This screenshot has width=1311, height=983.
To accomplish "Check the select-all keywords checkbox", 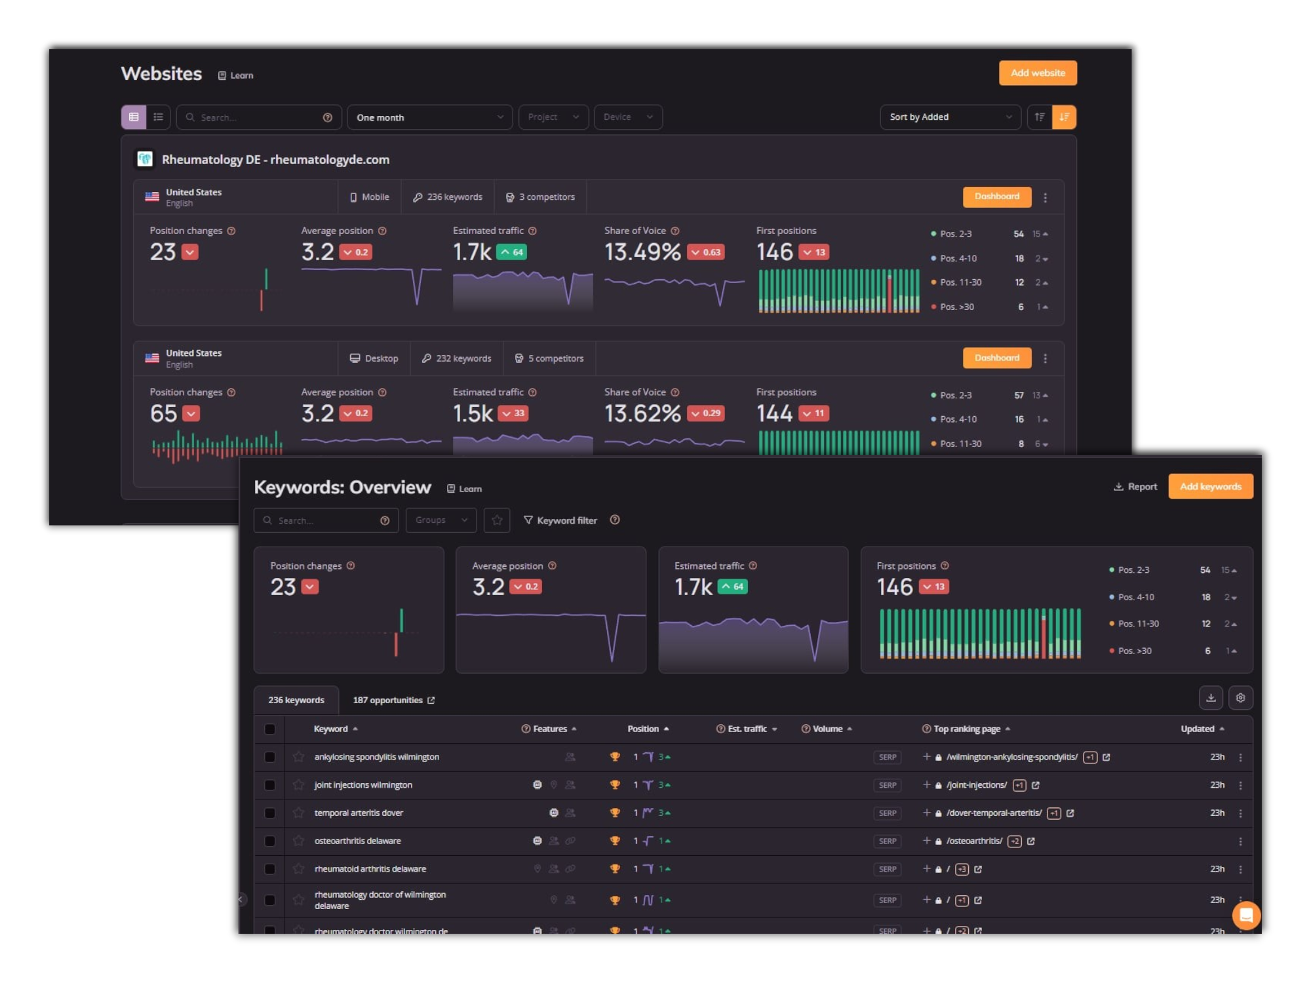I will tap(269, 729).
